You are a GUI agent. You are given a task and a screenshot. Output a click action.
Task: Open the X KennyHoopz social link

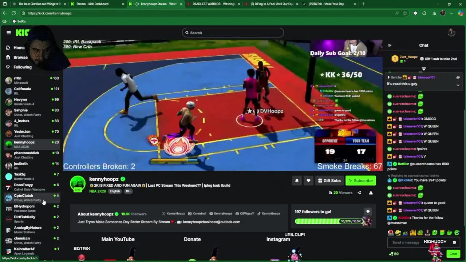pos(173,214)
